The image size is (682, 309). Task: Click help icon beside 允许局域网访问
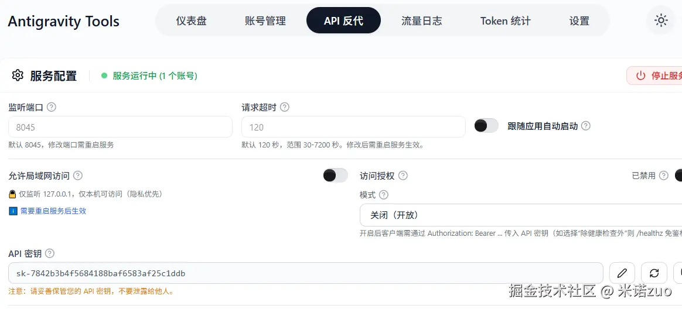tap(78, 176)
